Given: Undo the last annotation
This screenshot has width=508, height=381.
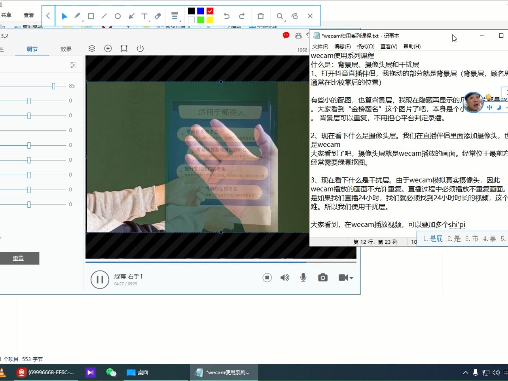Looking at the screenshot, I should point(226,16).
